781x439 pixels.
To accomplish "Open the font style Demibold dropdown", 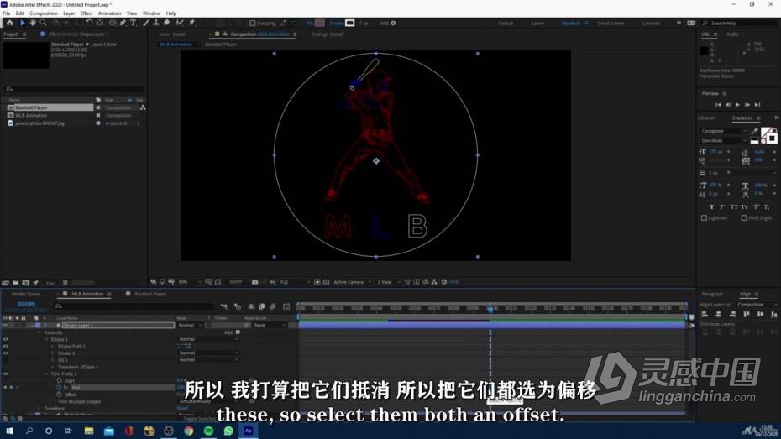I will pyautogui.click(x=724, y=140).
